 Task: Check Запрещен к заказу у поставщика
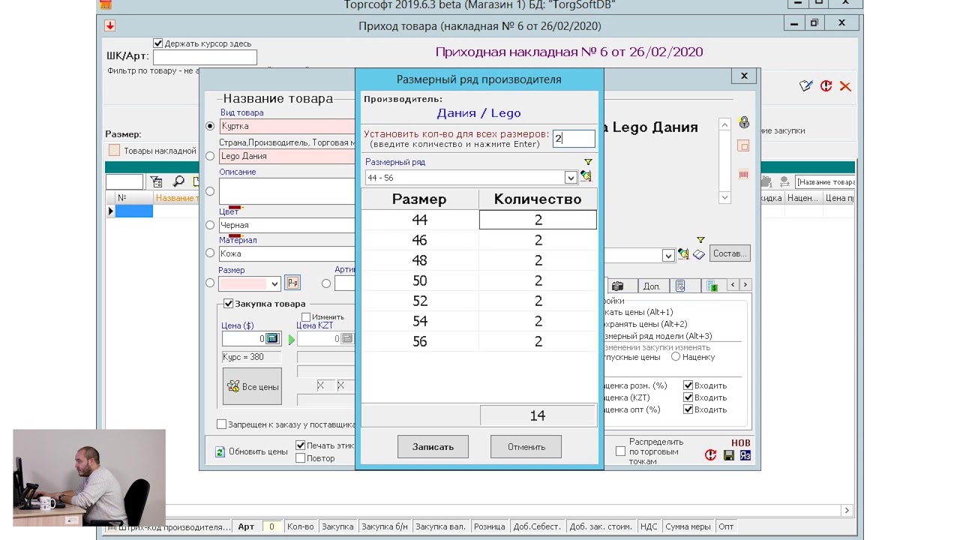tap(222, 424)
